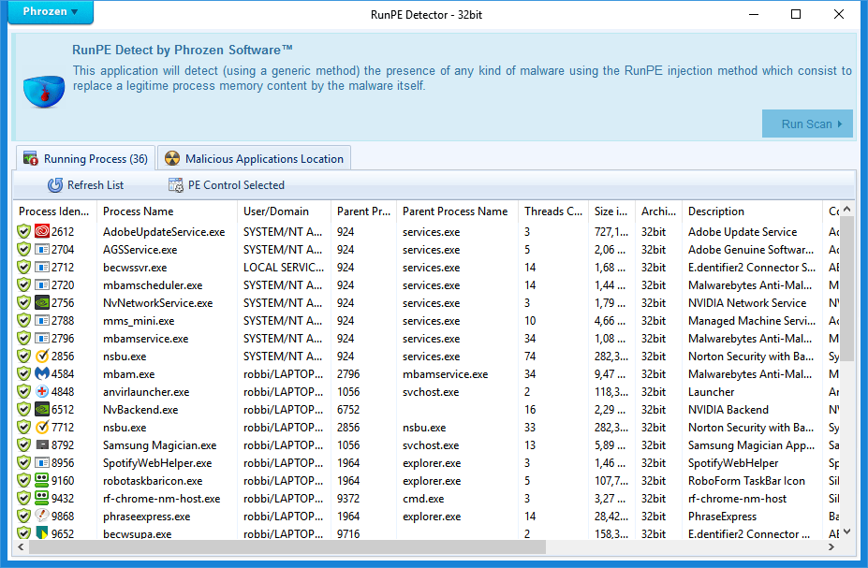Sort by Parent Process Name column header
This screenshot has height=568, width=868.
click(454, 211)
